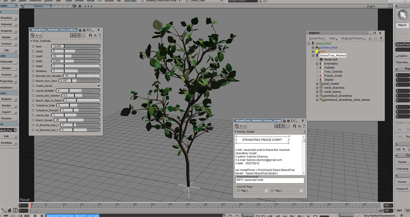
Task: Open the All Except Params filter dropdown
Action: 353,39
